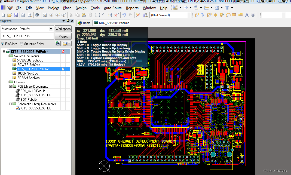Collapse the Libraries tree node
The image size is (291, 175).
(7, 82)
